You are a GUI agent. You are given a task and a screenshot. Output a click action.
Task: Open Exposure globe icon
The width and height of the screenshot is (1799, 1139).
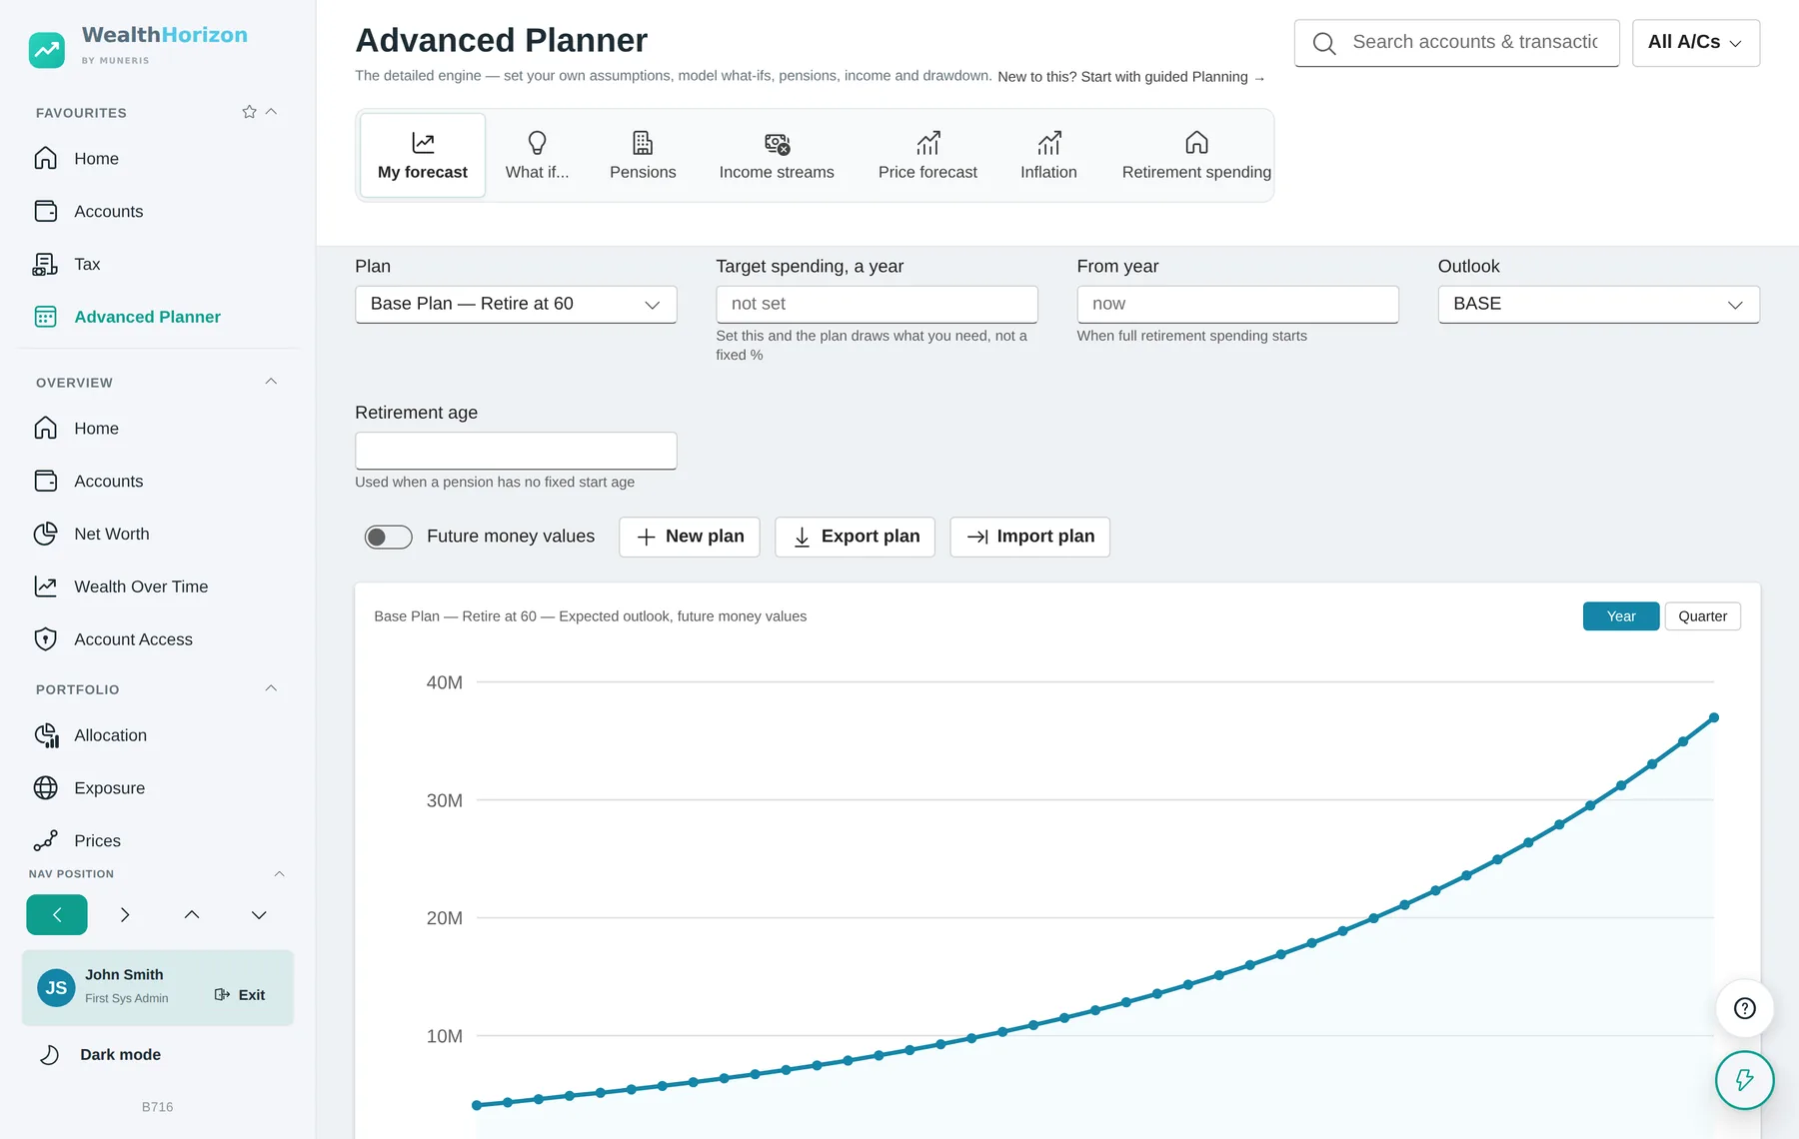click(45, 788)
